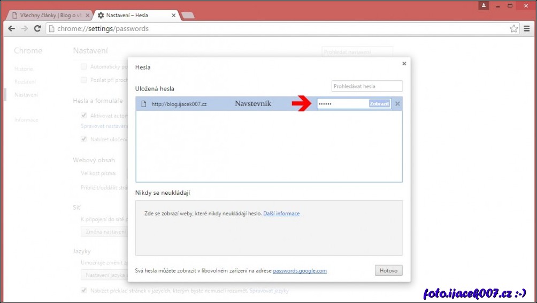Click the Hotovo button
The height and width of the screenshot is (303, 537).
click(x=388, y=271)
